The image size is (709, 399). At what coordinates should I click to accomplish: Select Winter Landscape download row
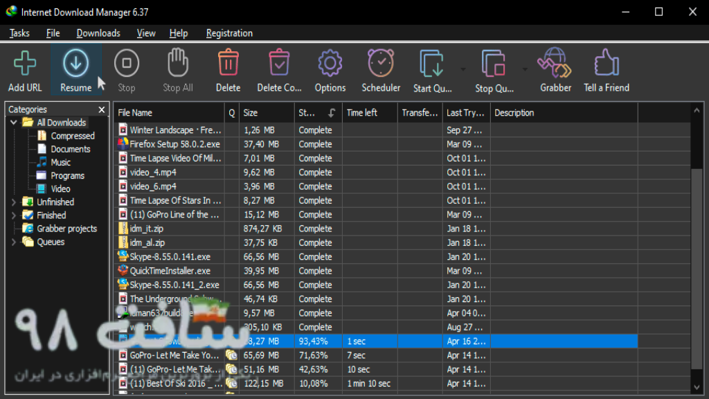376,130
